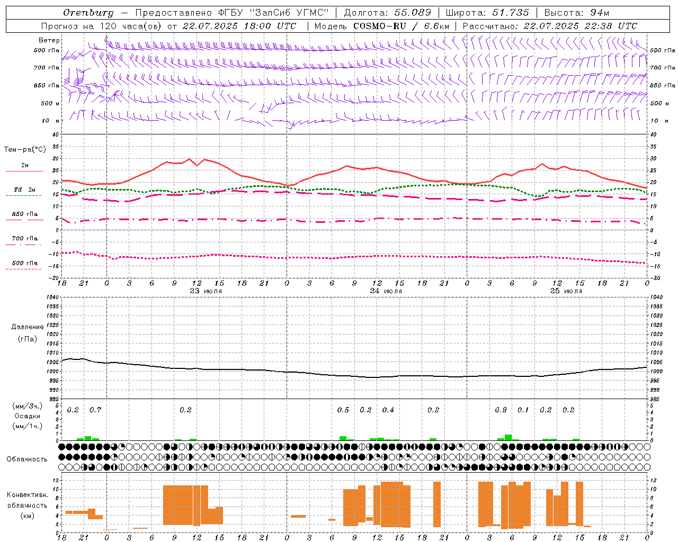Click the elevation text "Высота: 94м"
The width and height of the screenshot is (678, 542).
577,13
